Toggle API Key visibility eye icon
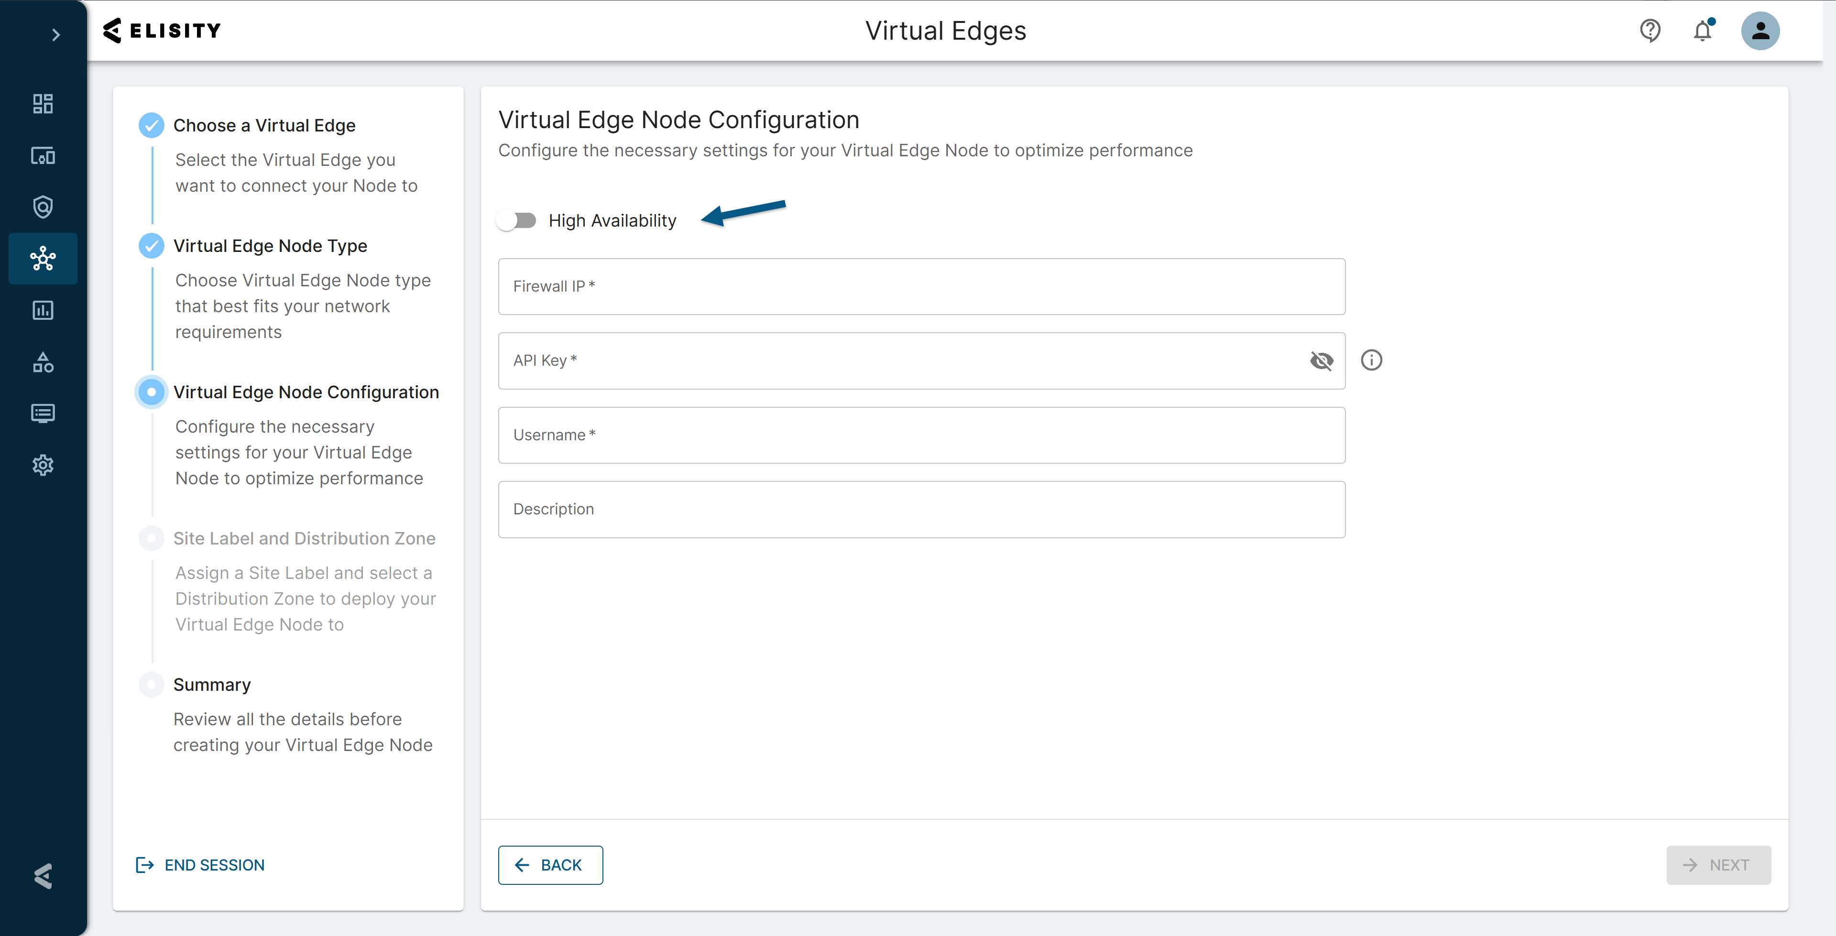Viewport: 1836px width, 936px height. pos(1322,361)
